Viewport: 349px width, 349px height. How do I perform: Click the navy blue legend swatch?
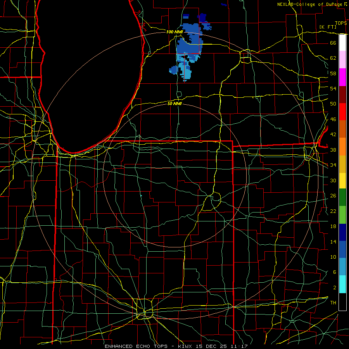click(x=342, y=232)
